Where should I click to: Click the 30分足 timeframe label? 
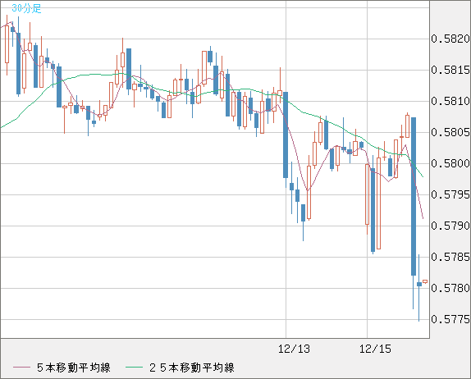tap(26, 8)
